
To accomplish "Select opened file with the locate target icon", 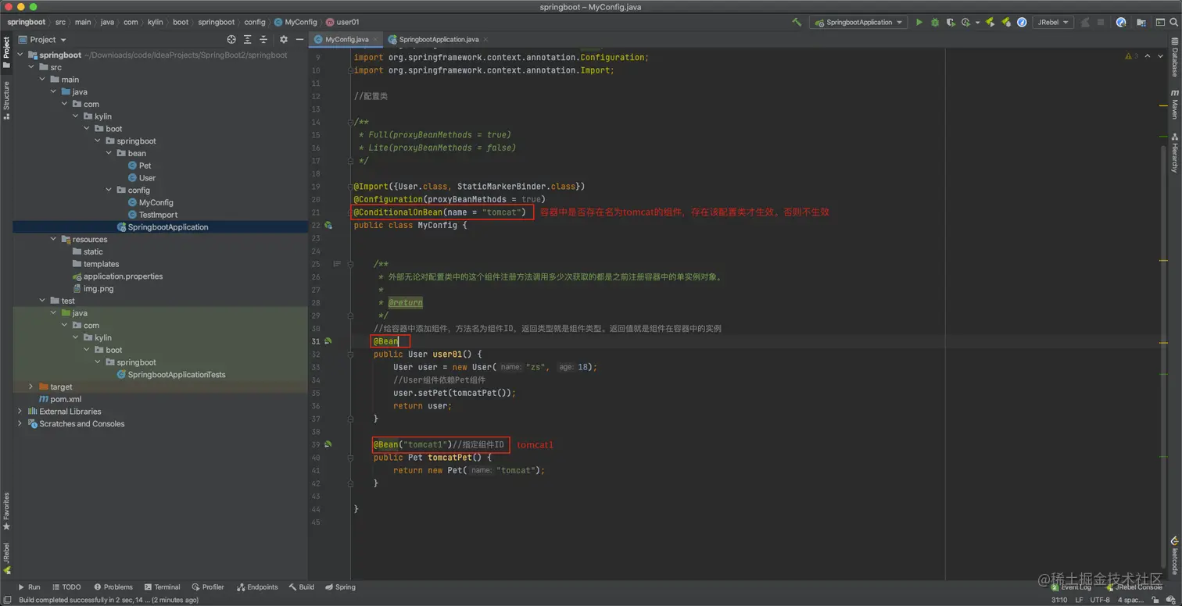I will click(231, 39).
